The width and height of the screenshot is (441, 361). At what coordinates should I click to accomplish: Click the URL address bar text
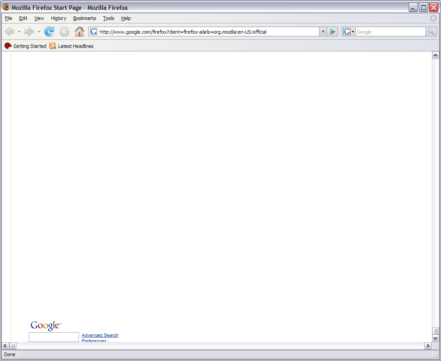coord(204,32)
